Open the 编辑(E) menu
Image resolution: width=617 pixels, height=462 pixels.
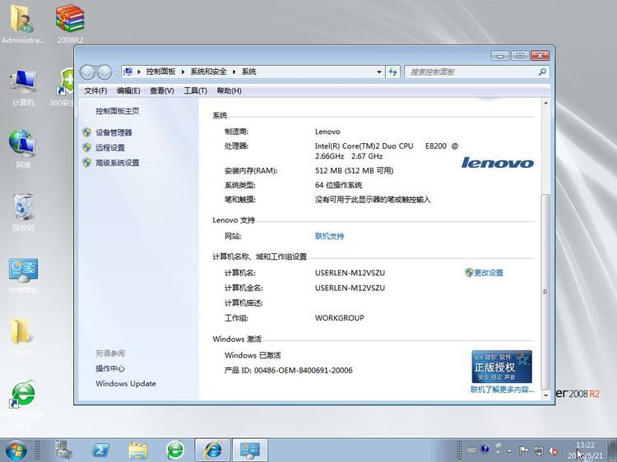click(x=128, y=90)
